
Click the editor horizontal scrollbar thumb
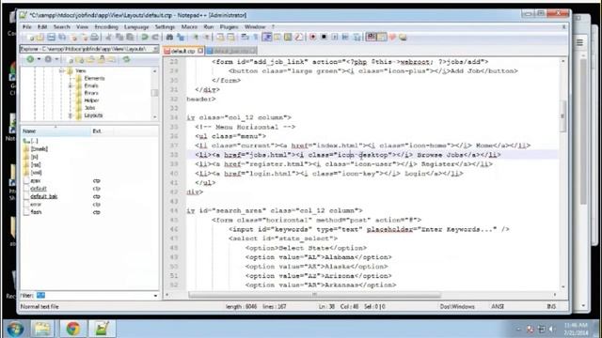[x=315, y=295]
